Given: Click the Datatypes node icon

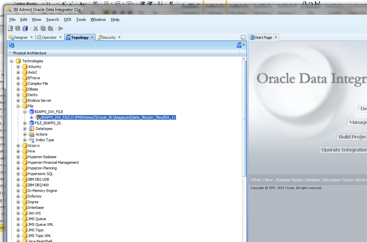Looking at the screenshot, I should click(x=32, y=129).
